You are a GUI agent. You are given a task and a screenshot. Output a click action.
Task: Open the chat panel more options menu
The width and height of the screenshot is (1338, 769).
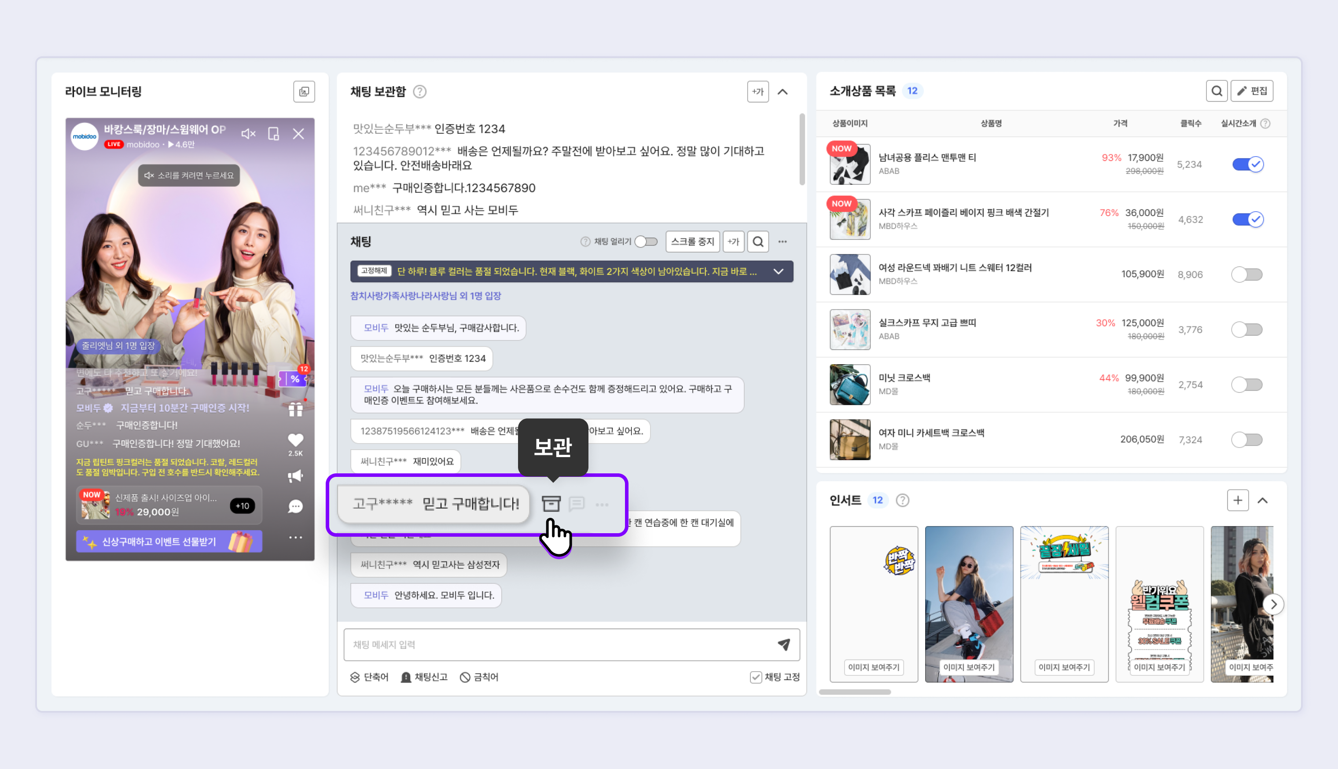click(783, 242)
